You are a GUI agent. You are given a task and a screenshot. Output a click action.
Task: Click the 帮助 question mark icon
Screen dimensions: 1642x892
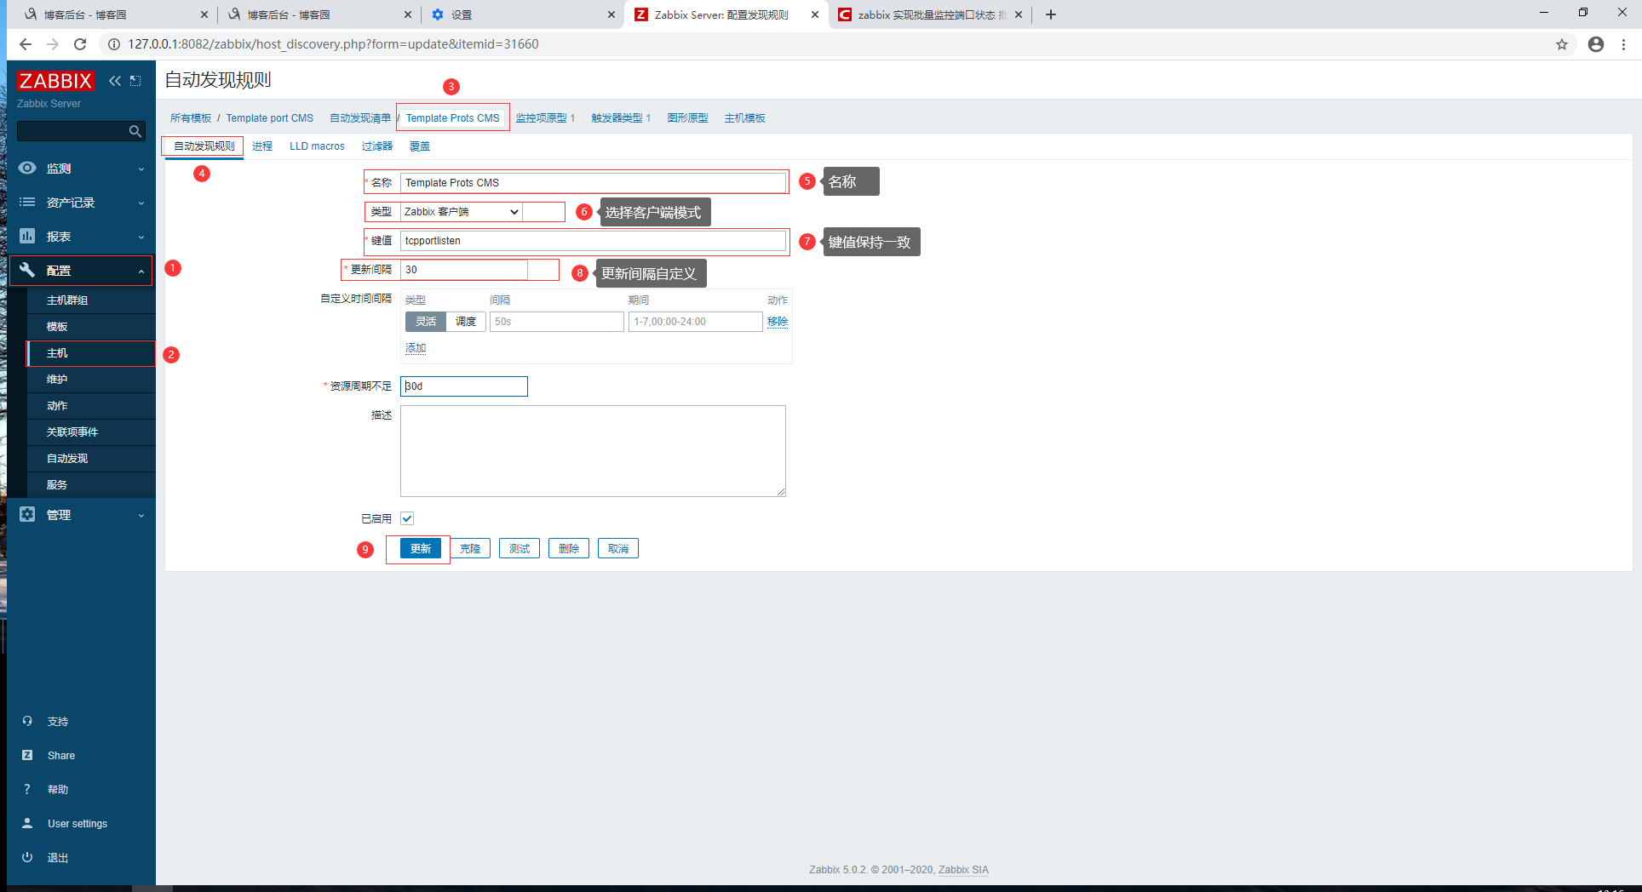coord(27,789)
